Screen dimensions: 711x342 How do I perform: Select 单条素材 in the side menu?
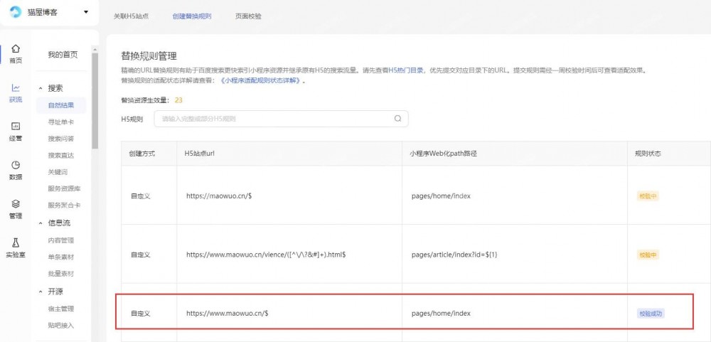pyautogui.click(x=60, y=257)
